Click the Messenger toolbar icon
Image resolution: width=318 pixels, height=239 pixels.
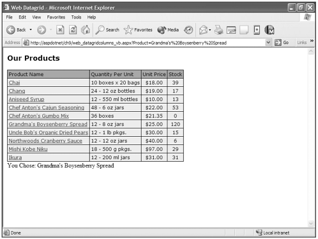[x=257, y=30]
